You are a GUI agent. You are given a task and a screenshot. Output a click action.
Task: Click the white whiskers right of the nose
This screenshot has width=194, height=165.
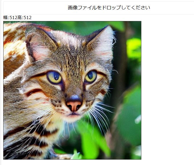pos(99,115)
